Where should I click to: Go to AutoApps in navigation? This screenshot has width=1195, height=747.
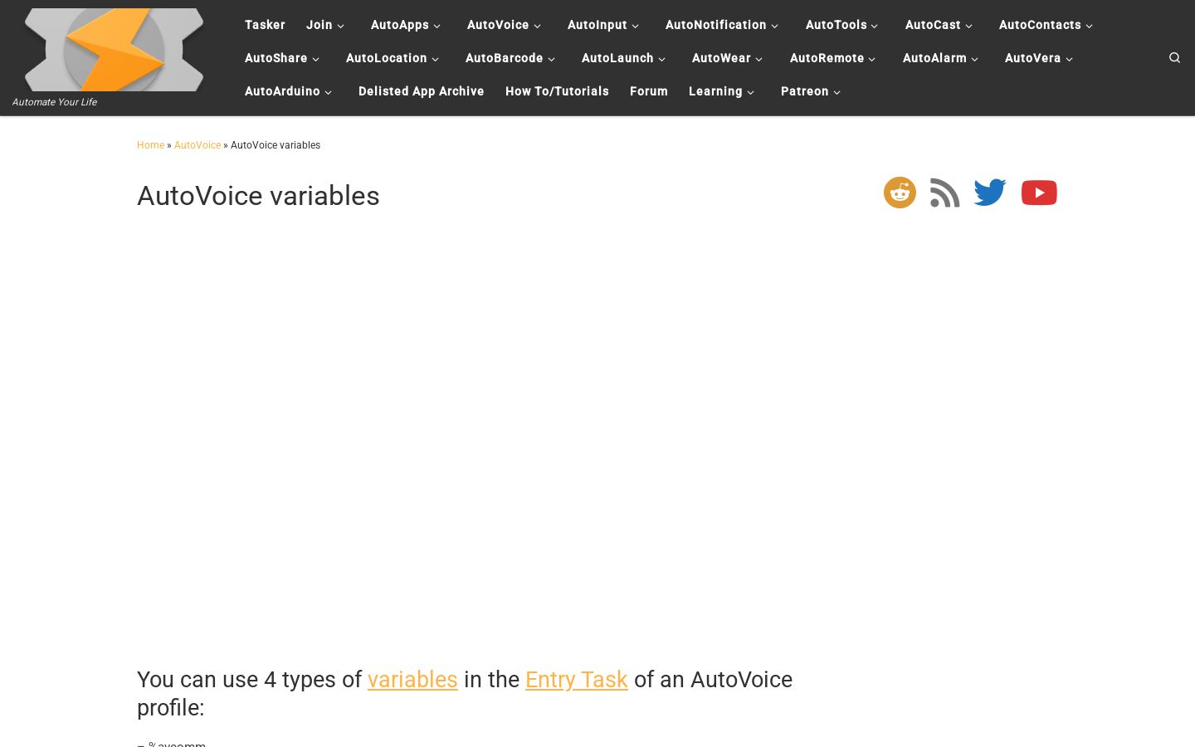click(x=400, y=25)
